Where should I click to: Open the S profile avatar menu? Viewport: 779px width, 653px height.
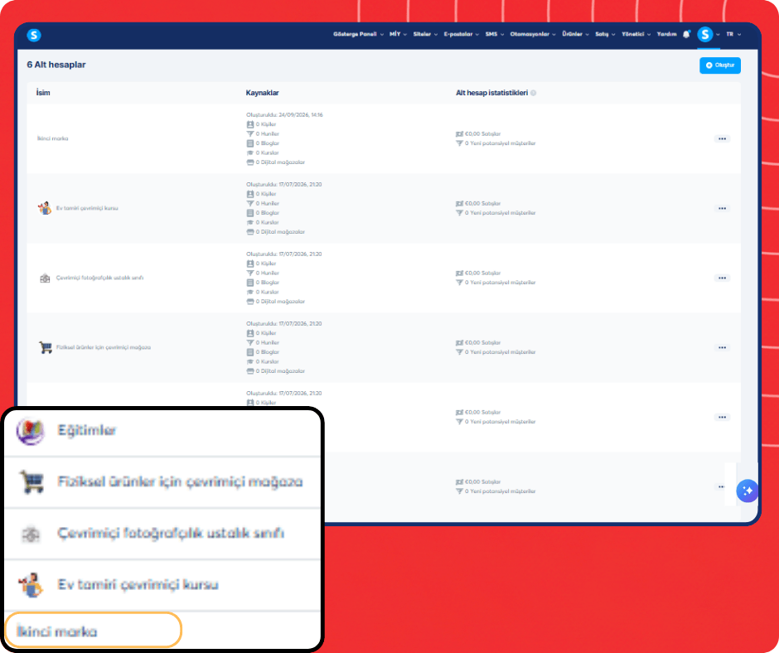pos(705,34)
